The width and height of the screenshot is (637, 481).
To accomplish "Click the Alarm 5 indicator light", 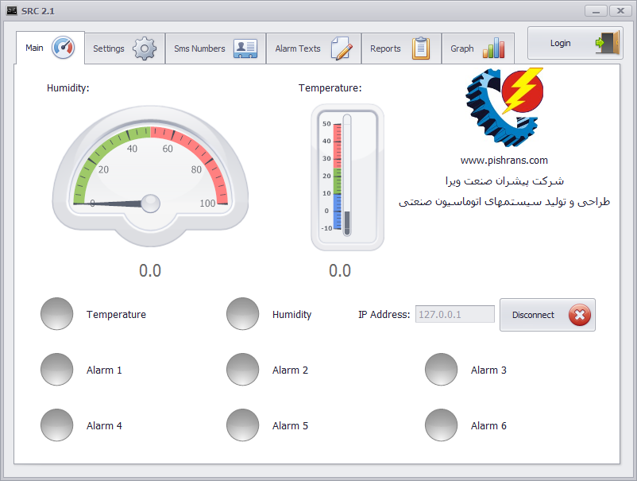I will pos(242,425).
